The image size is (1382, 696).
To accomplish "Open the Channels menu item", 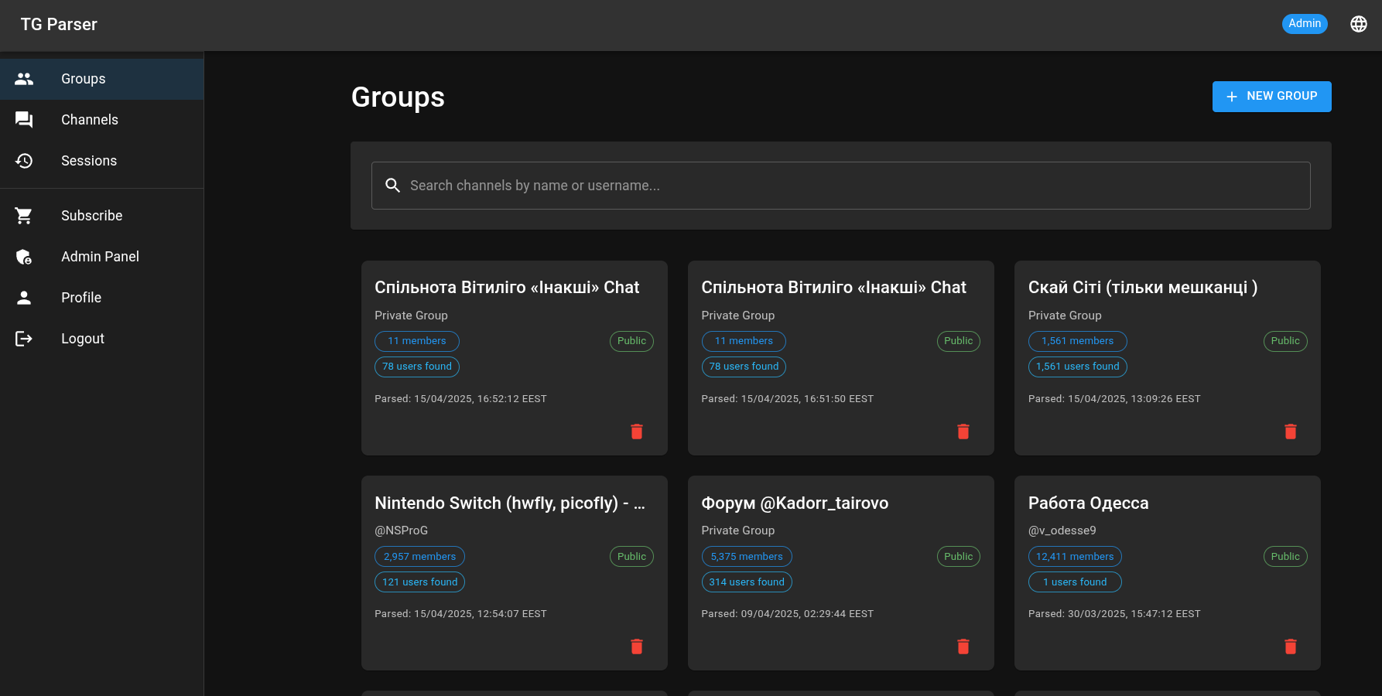I will (x=102, y=120).
